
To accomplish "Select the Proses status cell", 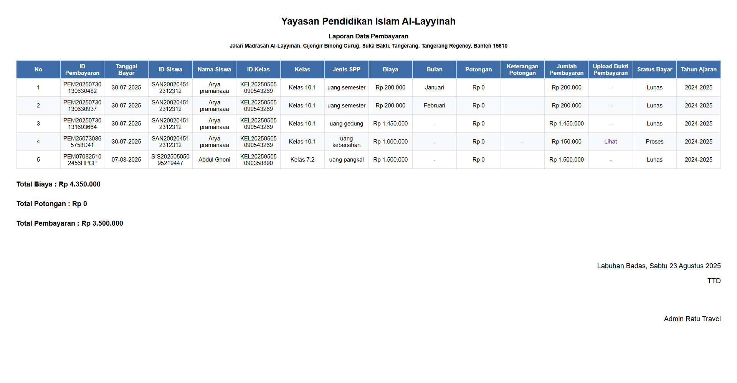I will pos(654,142).
